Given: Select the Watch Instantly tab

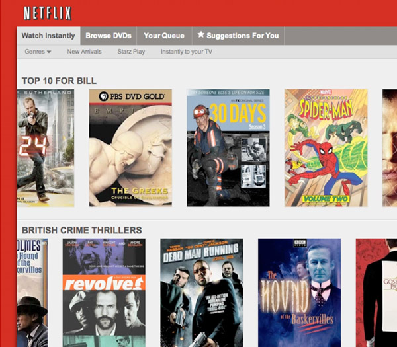Looking at the screenshot, I should pyautogui.click(x=48, y=36).
